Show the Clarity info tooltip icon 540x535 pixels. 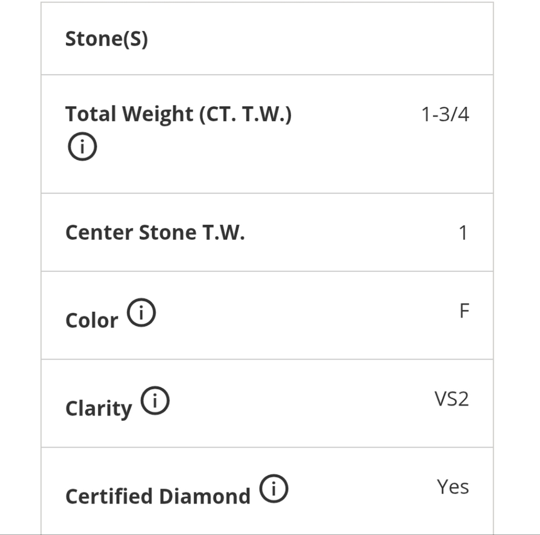pyautogui.click(x=155, y=401)
